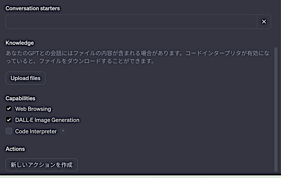Select the Knowledge section heading
281x178 pixels.
(x=20, y=43)
